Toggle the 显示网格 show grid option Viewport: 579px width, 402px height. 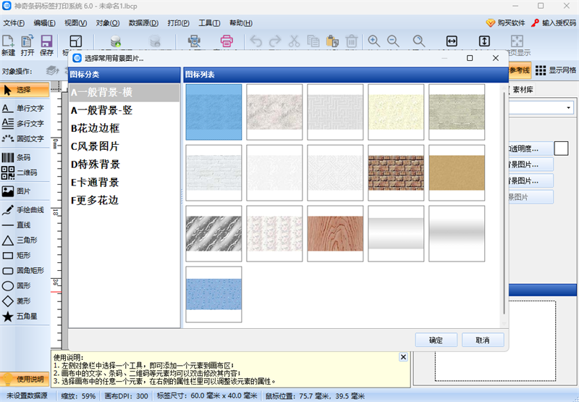tap(554, 70)
